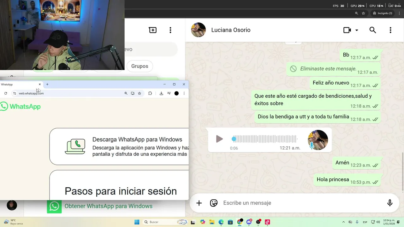Close the WhatsApp browser tab
The width and height of the screenshot is (404, 227).
tap(40, 84)
